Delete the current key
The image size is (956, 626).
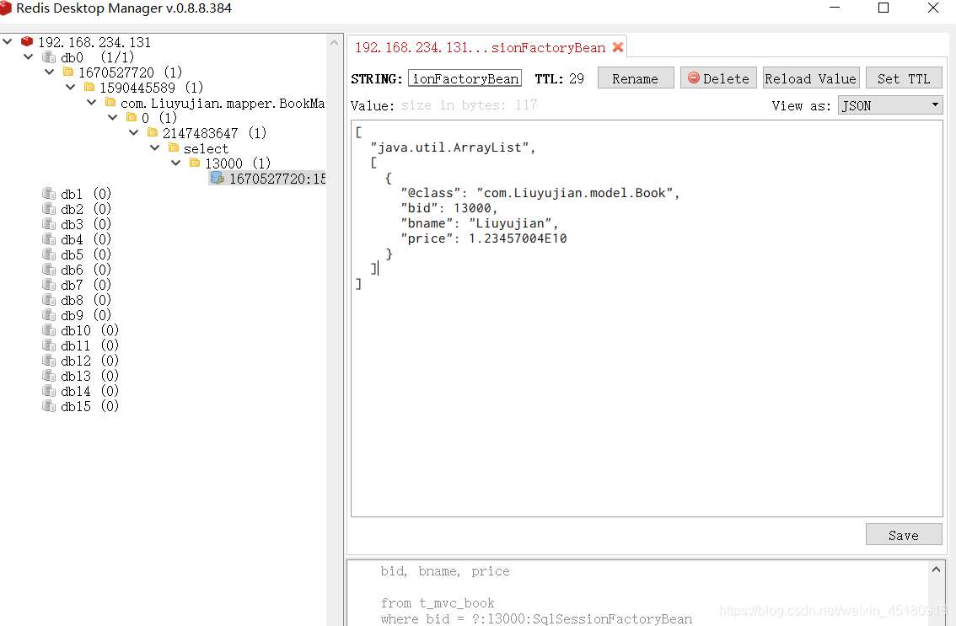(x=719, y=78)
